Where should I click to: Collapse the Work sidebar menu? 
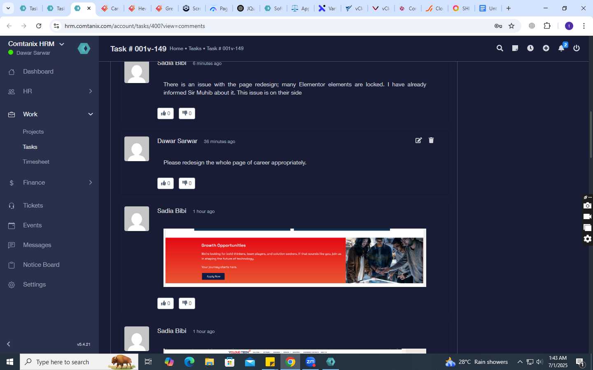(x=49, y=114)
